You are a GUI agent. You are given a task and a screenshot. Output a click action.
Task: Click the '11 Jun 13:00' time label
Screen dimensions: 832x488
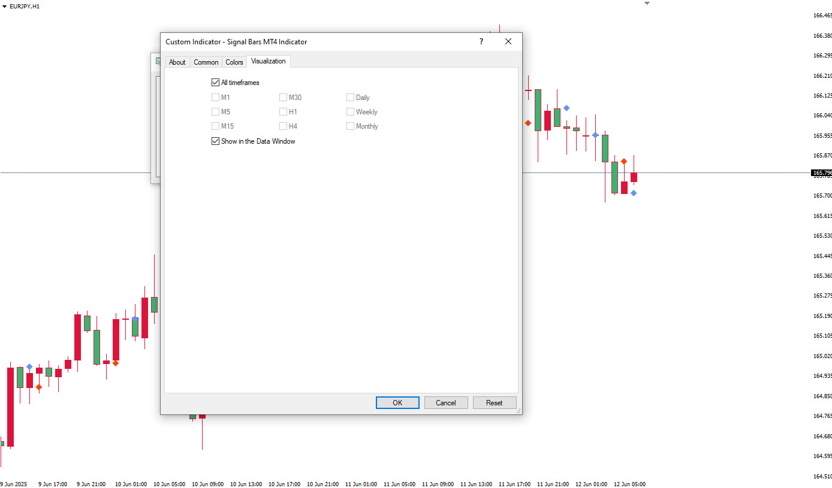coord(476,484)
